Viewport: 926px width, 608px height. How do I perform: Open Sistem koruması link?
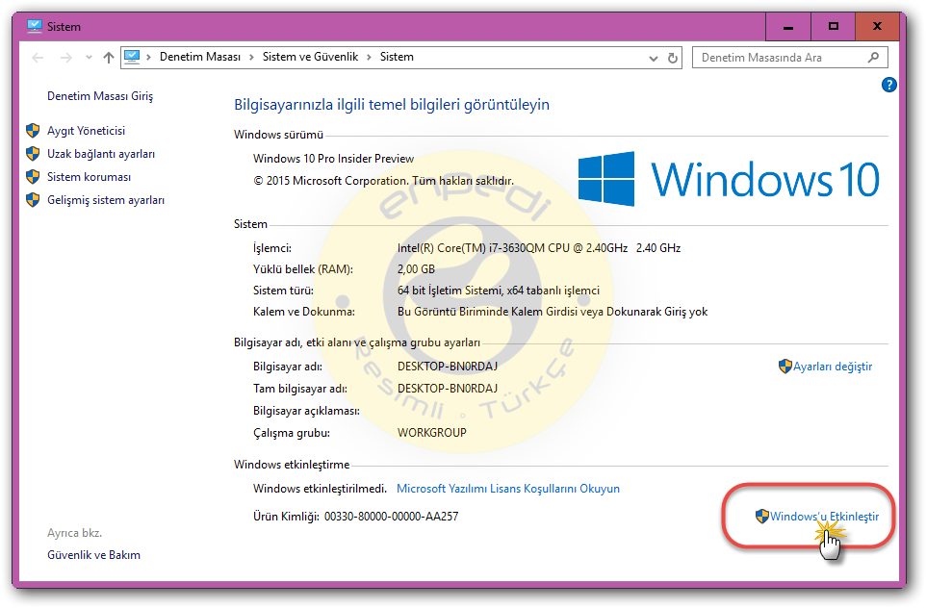pos(90,176)
